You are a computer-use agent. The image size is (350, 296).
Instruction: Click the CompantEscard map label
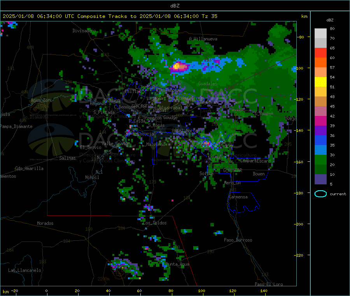tap(255, 161)
